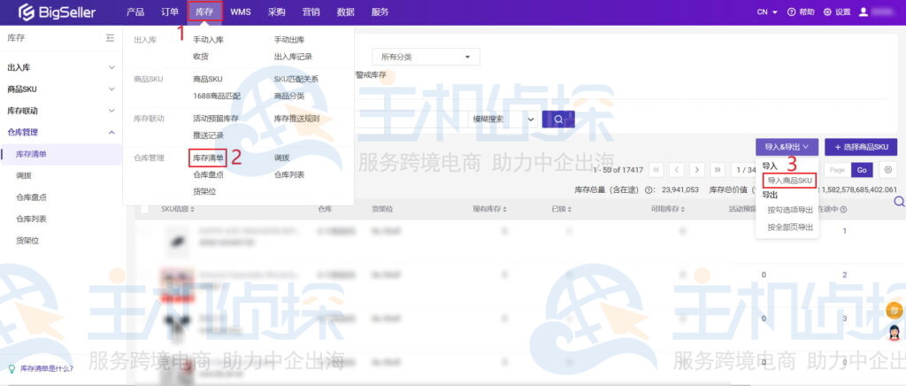Select 手动出库 in the dropdown menu
Screen dimensions: 906x386
pos(289,40)
